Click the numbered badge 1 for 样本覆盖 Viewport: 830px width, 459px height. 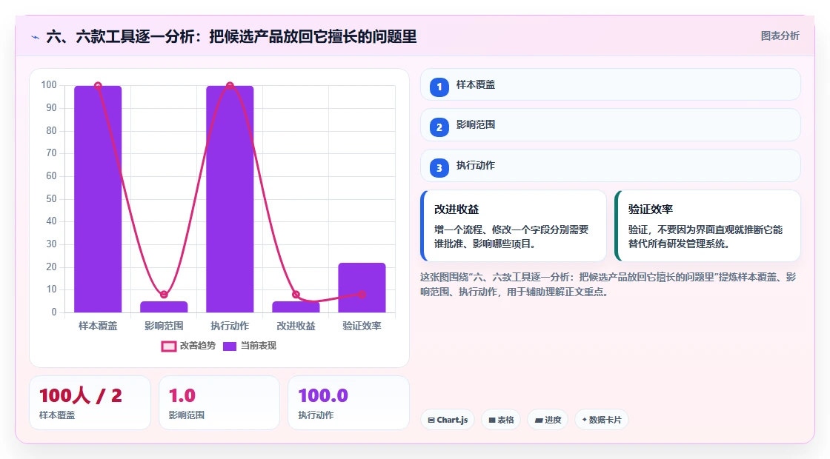coord(439,87)
